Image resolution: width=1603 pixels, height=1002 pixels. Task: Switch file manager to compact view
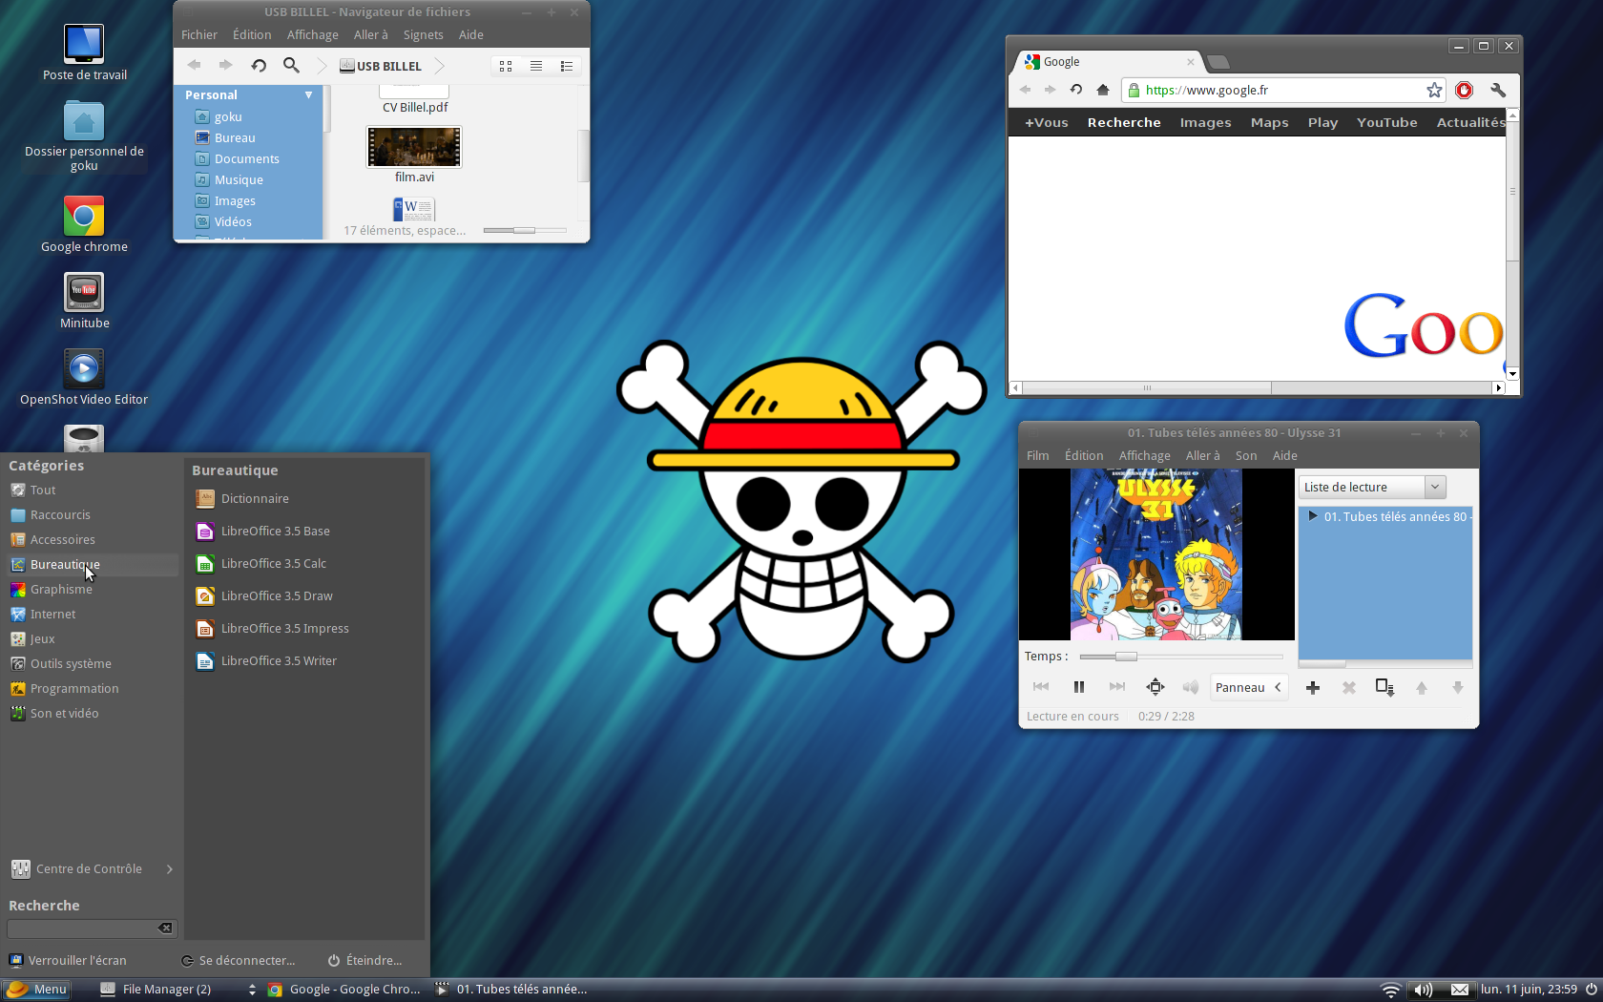point(567,66)
